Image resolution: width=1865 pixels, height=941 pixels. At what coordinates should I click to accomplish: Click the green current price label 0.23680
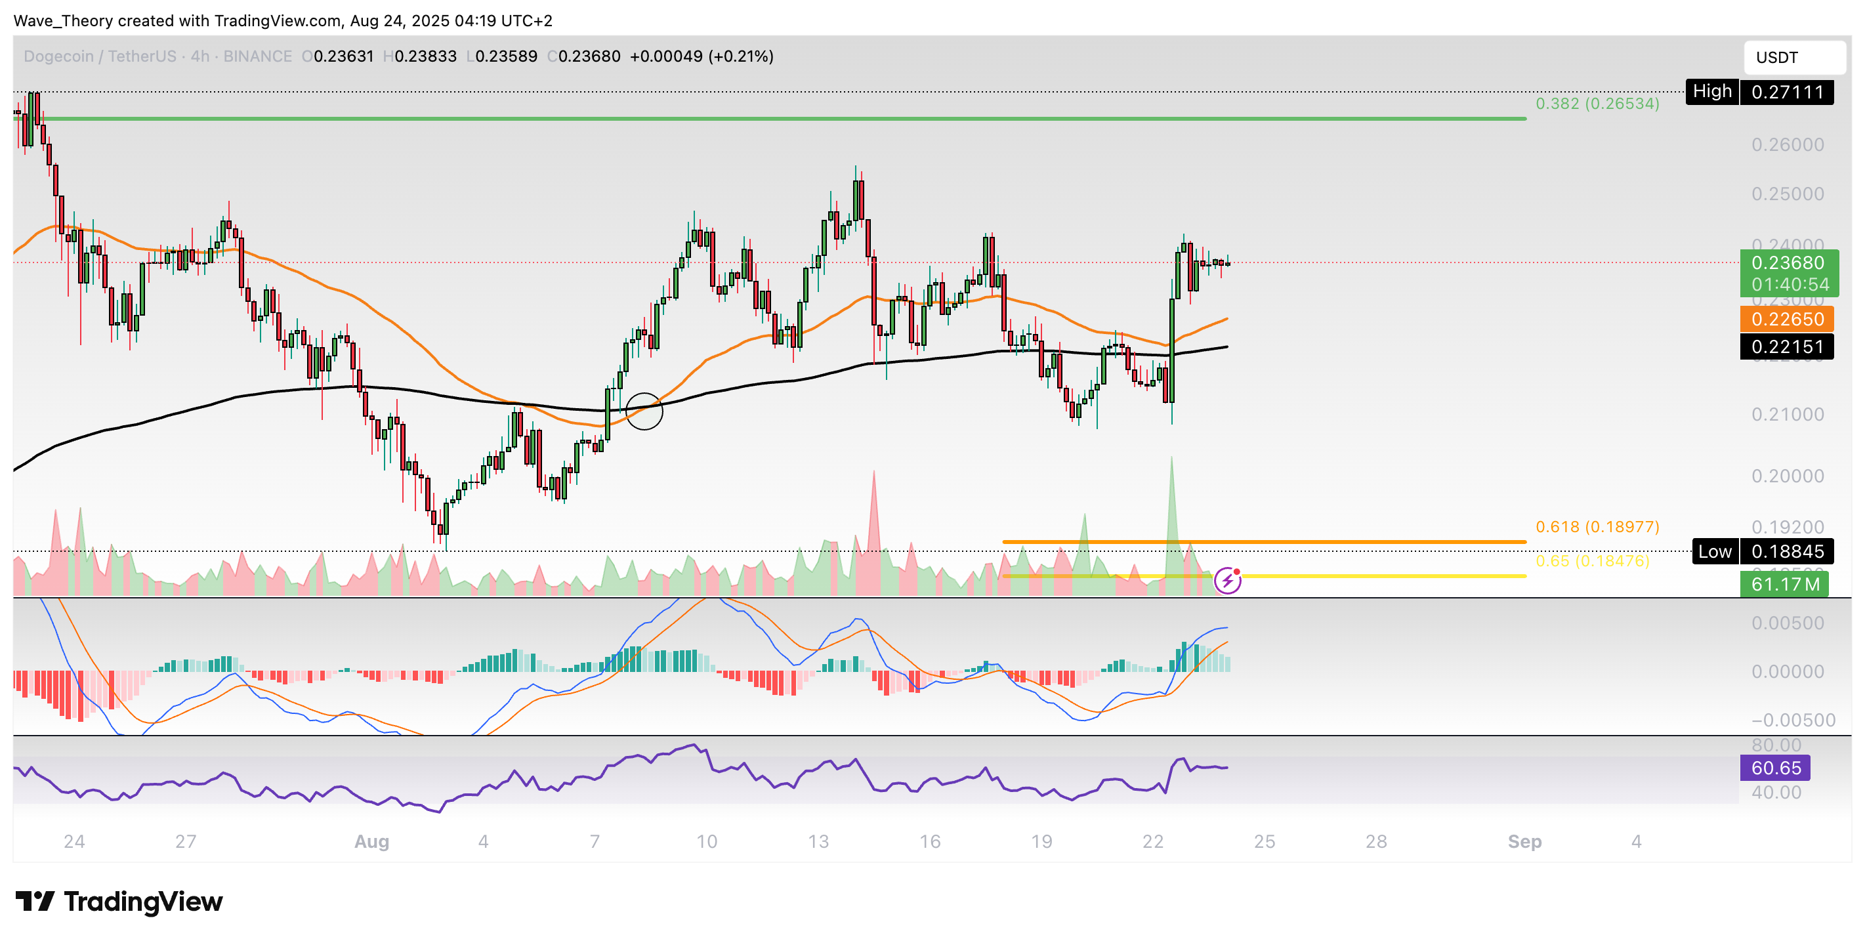pyautogui.click(x=1788, y=264)
